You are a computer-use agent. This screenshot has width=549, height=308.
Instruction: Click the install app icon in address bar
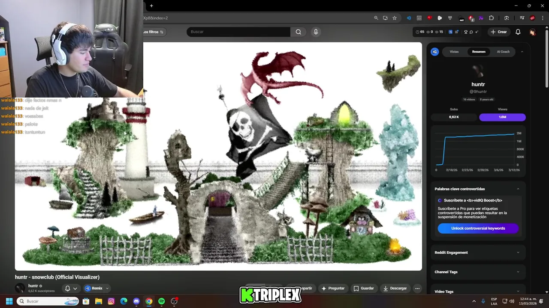pos(385,18)
